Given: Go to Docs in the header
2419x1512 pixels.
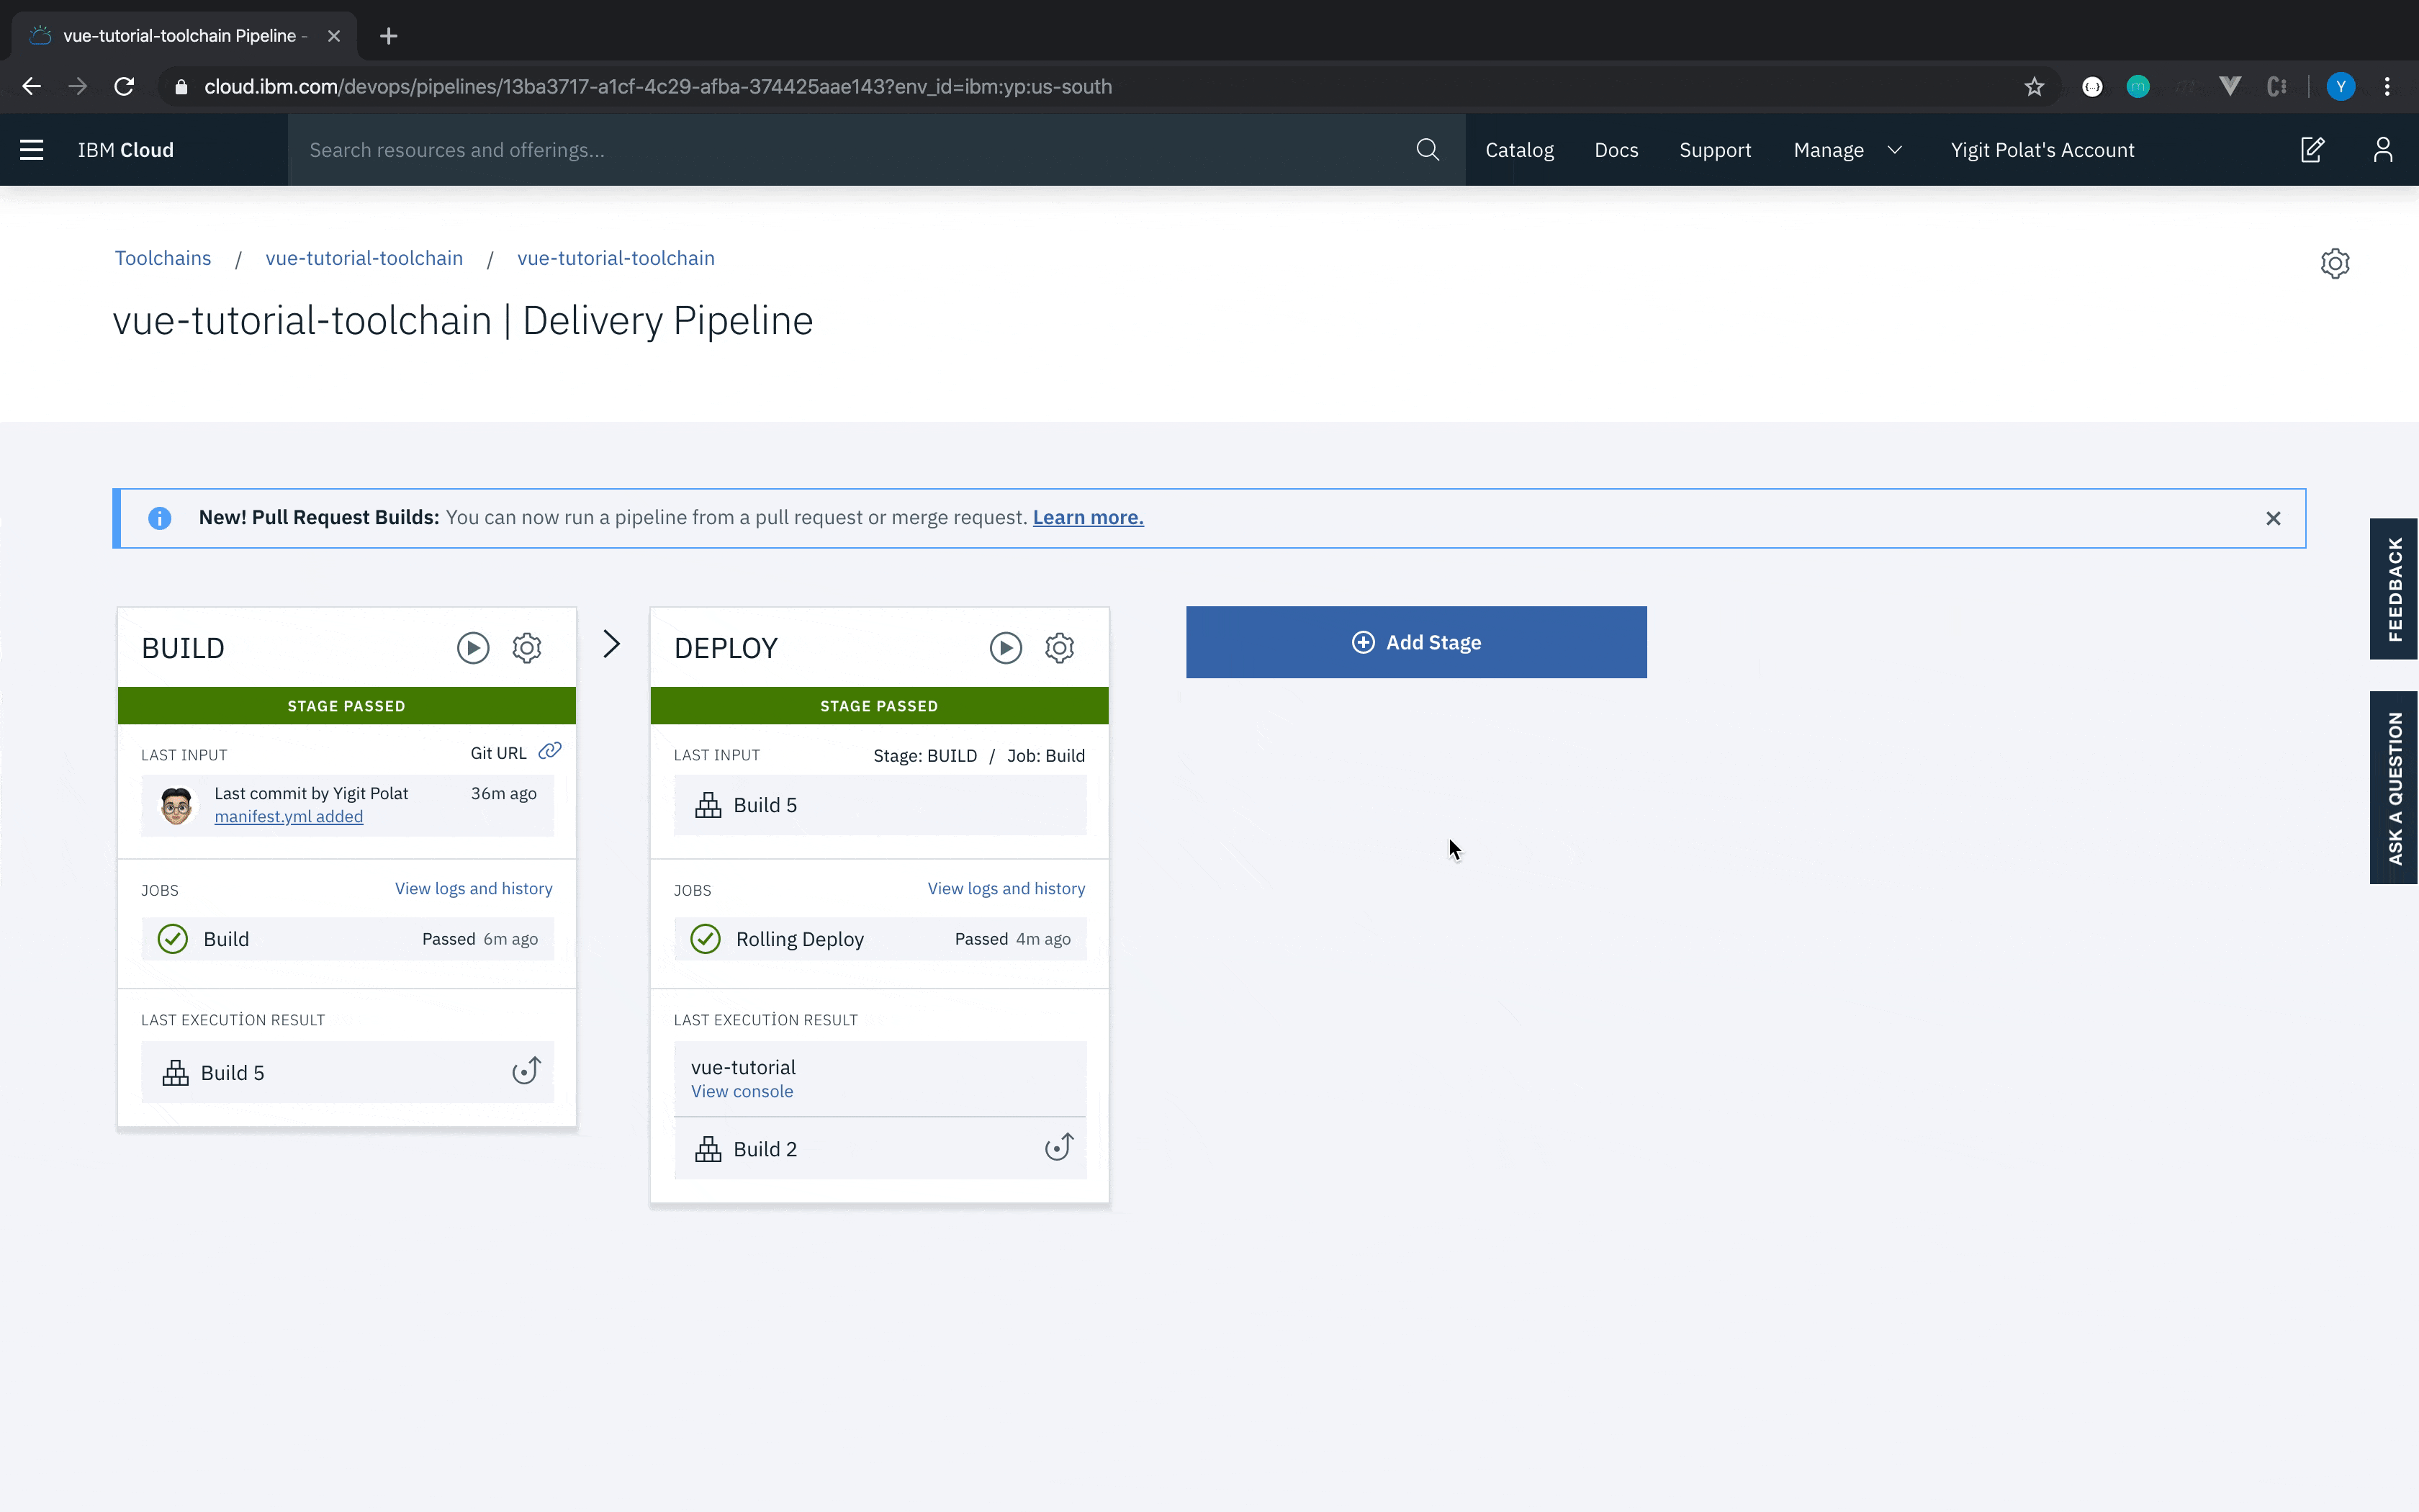Looking at the screenshot, I should pyautogui.click(x=1616, y=150).
